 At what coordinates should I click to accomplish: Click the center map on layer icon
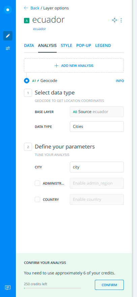(x=114, y=20)
